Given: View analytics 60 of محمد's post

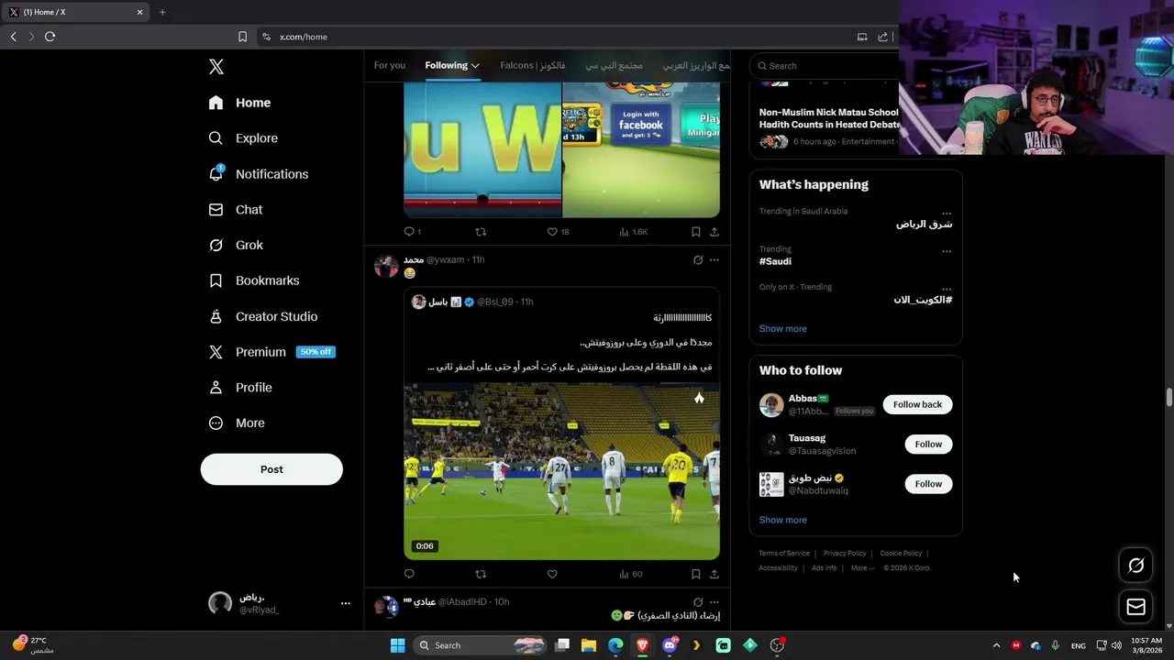Looking at the screenshot, I should 631,574.
